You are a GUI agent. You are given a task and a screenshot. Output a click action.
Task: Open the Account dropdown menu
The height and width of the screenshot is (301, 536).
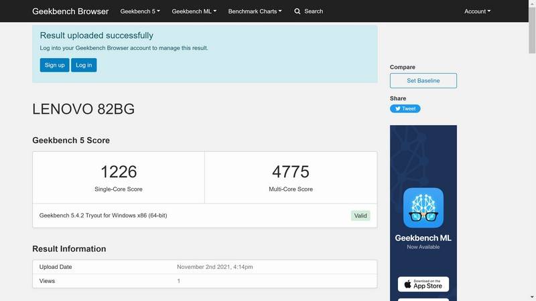tap(477, 11)
